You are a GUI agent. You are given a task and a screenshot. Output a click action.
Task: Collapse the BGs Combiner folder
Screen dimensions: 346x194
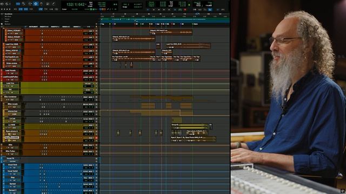2,97
